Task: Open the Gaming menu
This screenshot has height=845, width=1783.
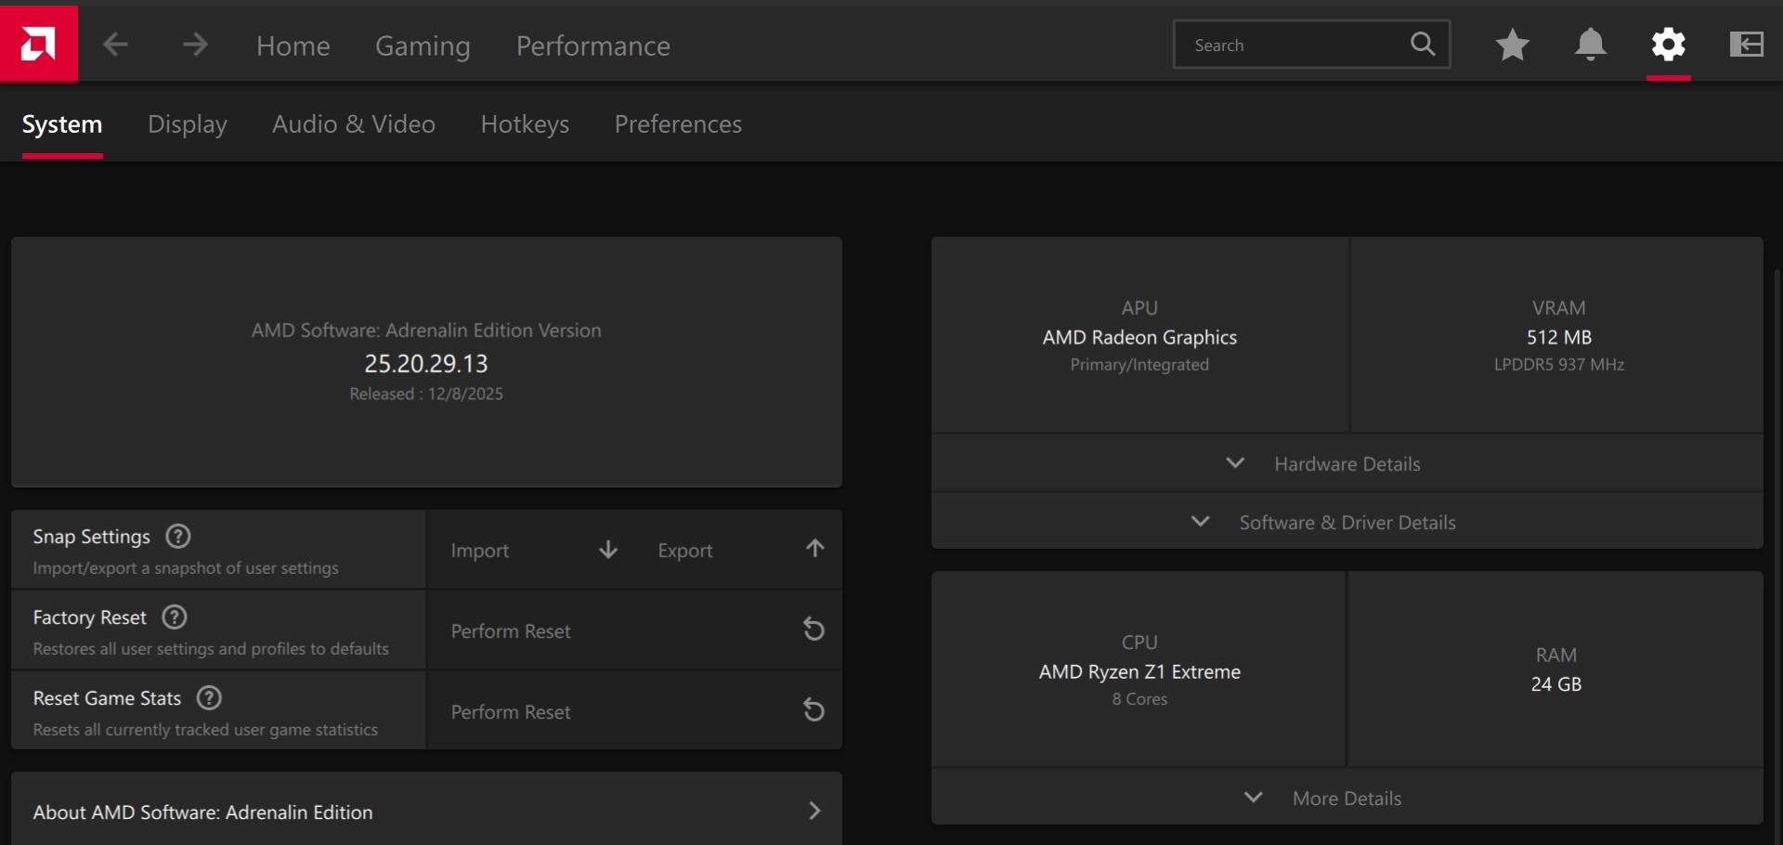Action: 423,45
